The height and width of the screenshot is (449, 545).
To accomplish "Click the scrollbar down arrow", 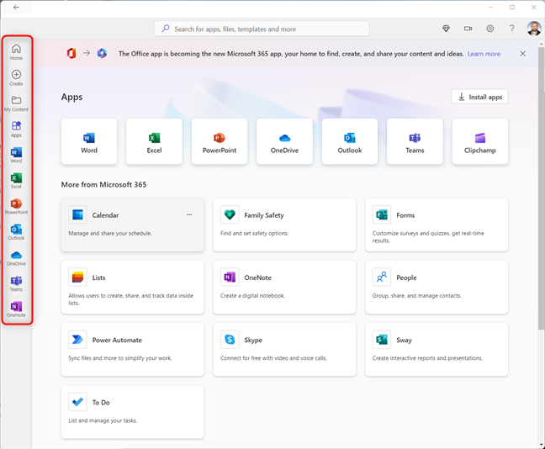I will pos(541,445).
